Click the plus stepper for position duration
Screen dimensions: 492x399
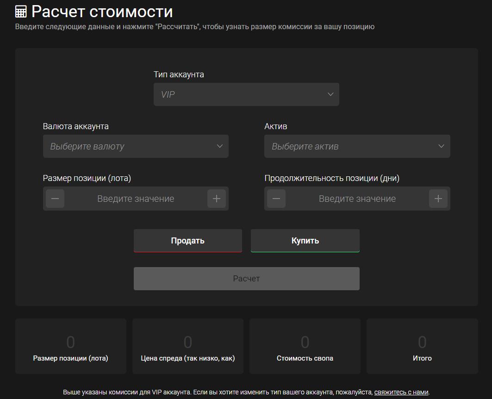[x=437, y=198]
